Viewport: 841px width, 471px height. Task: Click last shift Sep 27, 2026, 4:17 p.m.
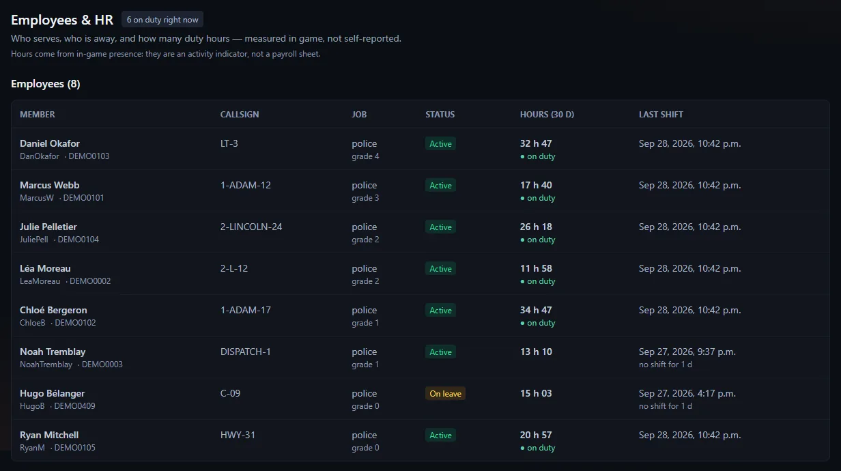tap(687, 393)
